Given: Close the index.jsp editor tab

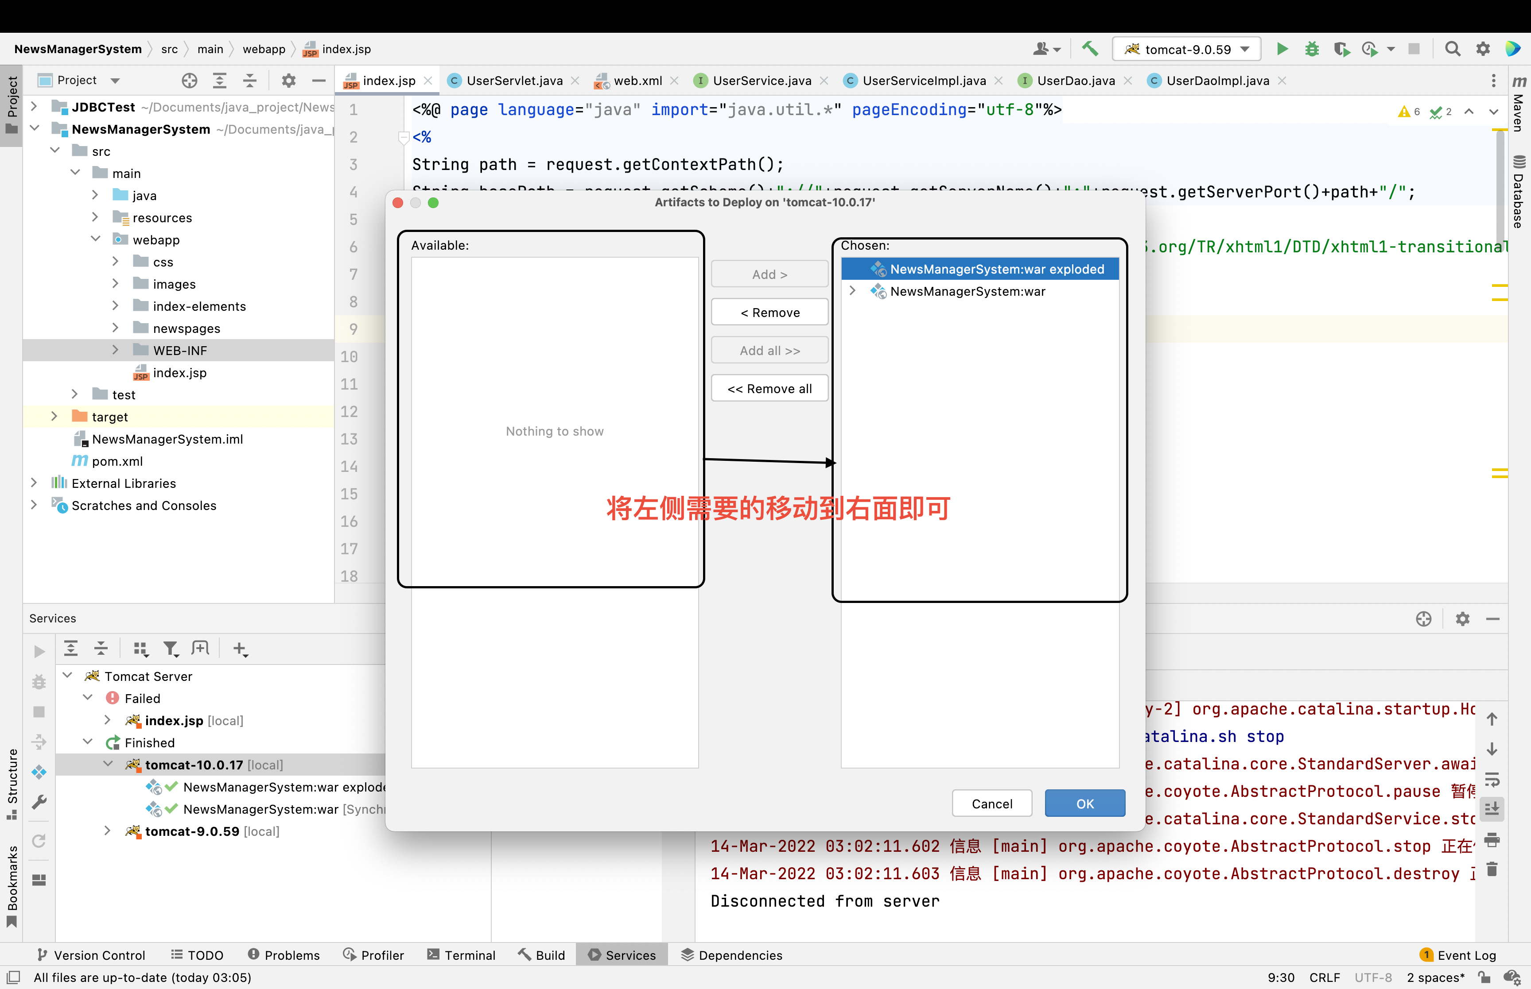Looking at the screenshot, I should pos(428,80).
